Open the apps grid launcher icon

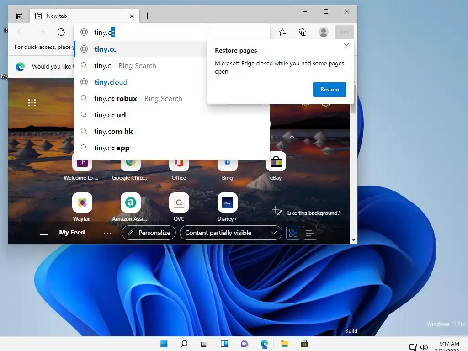click(x=32, y=103)
